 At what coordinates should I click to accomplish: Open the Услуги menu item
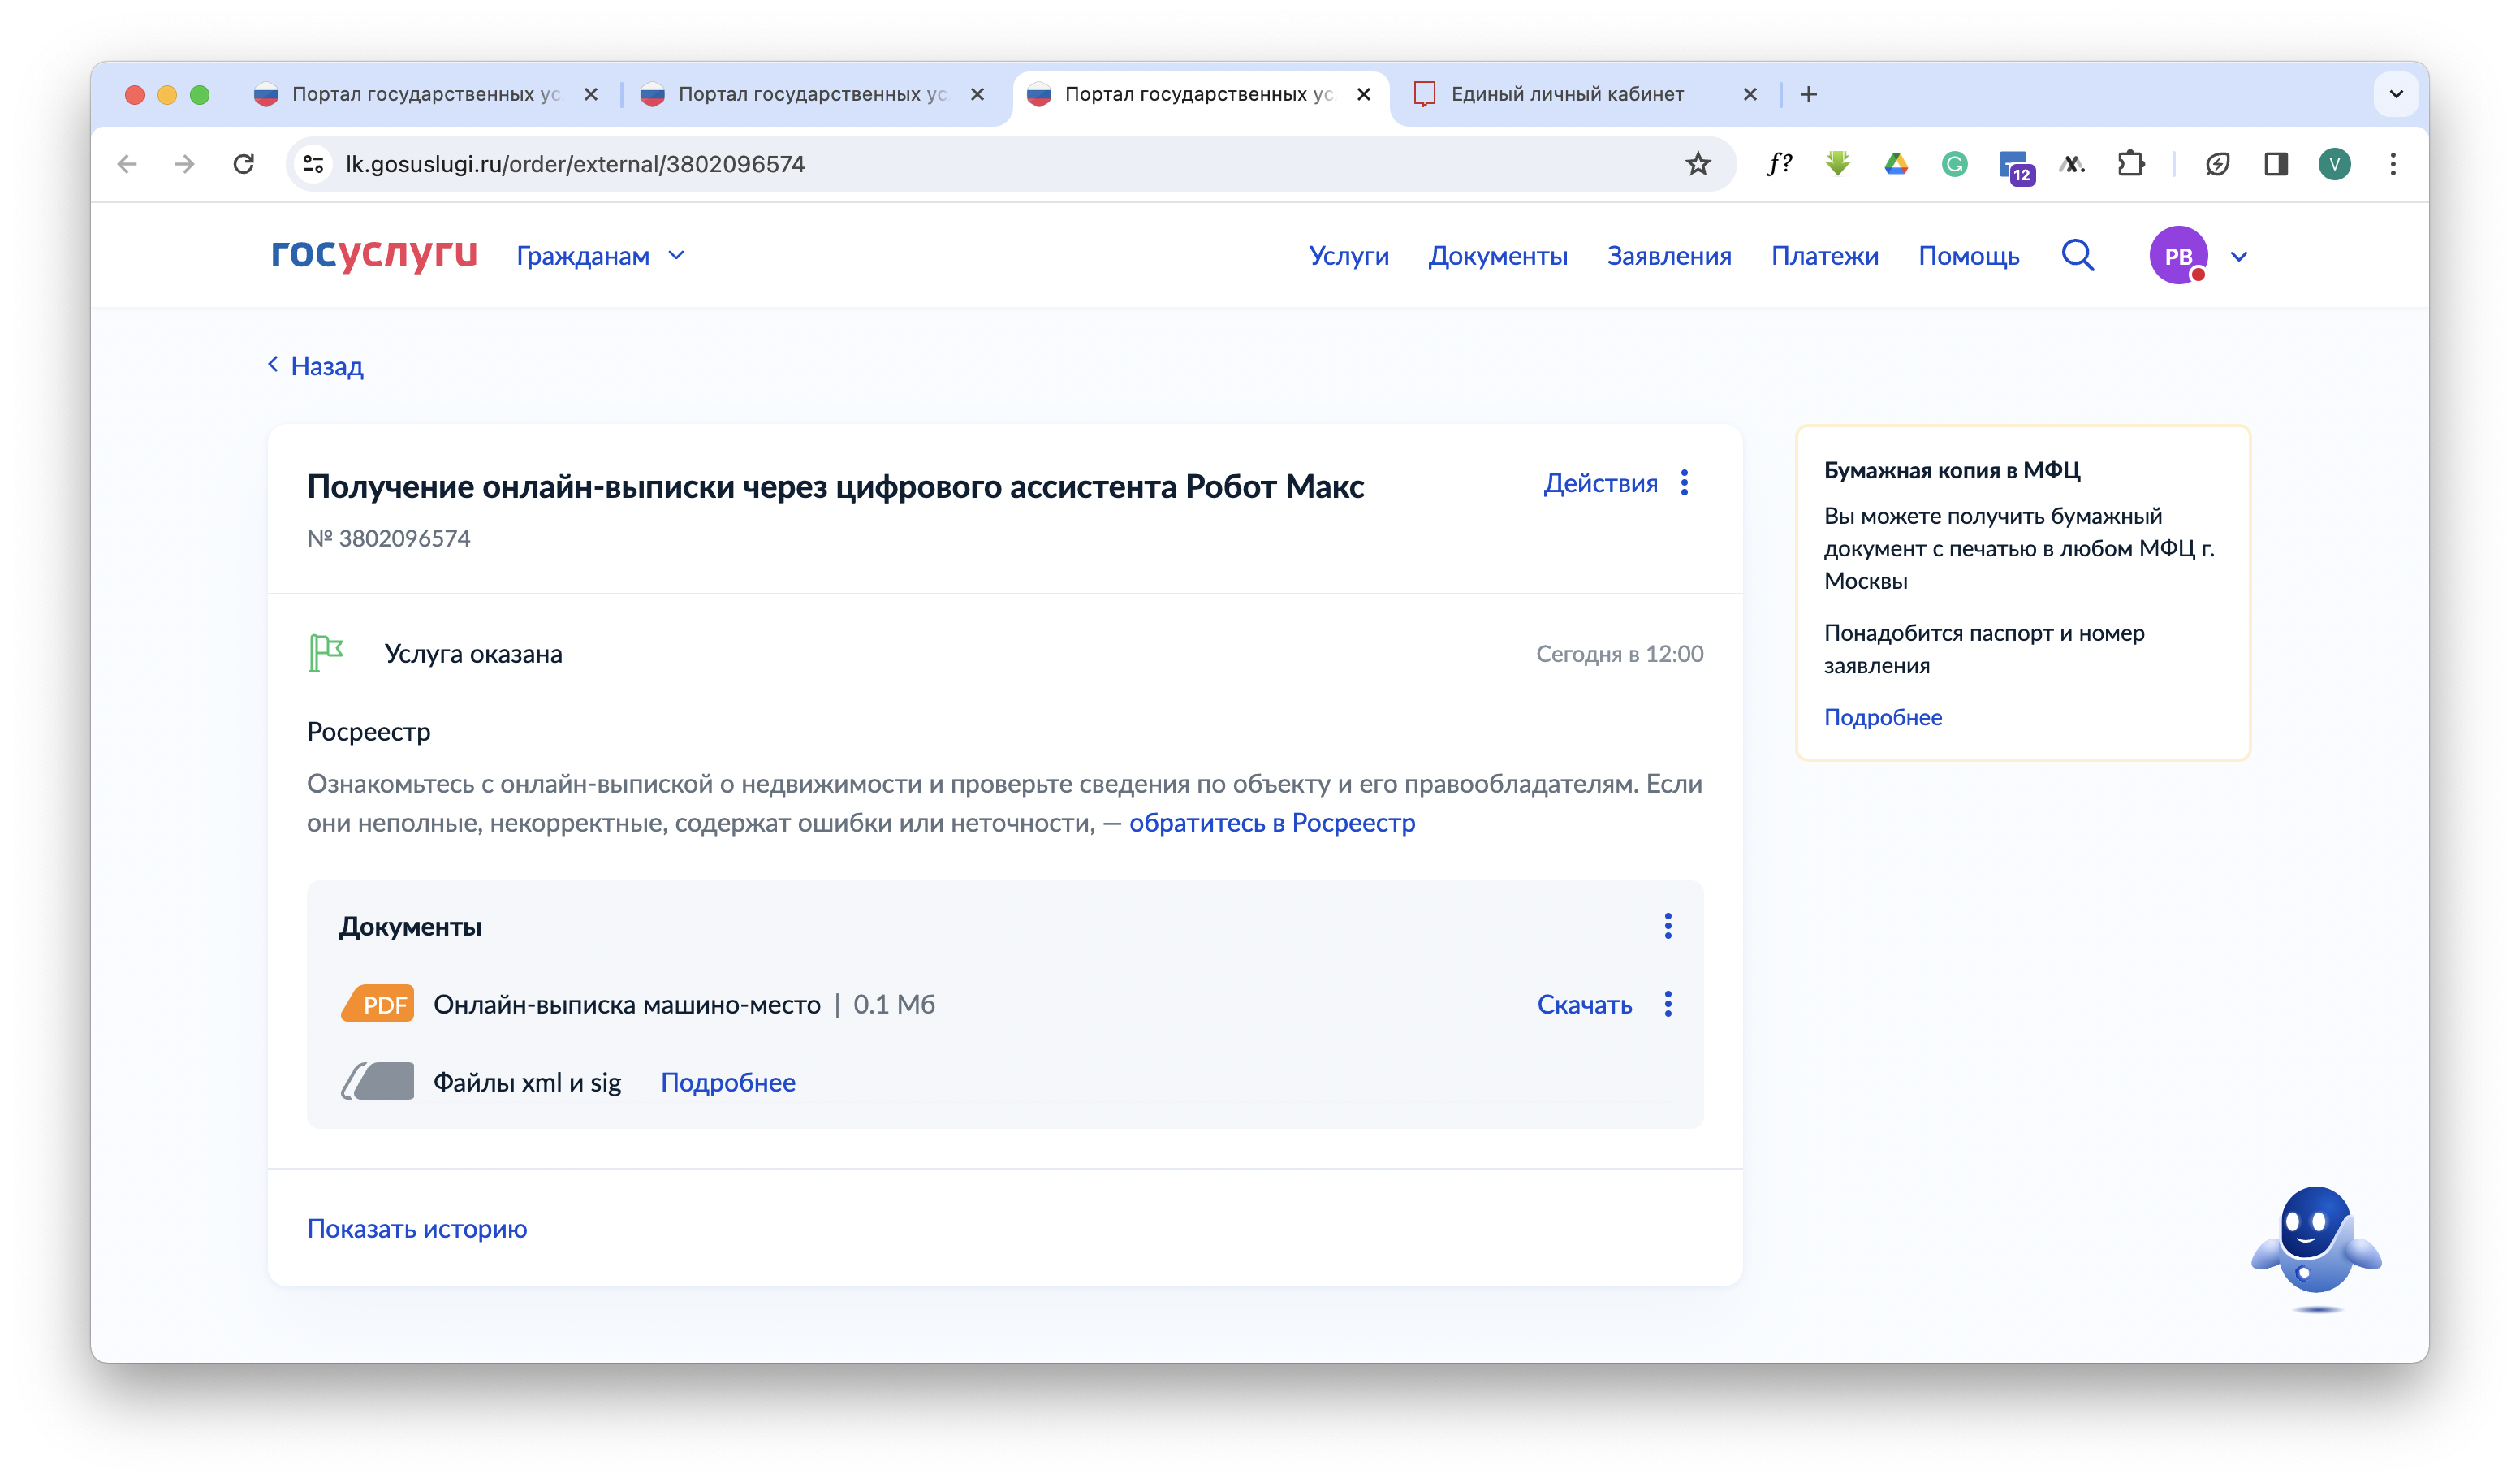point(1348,256)
